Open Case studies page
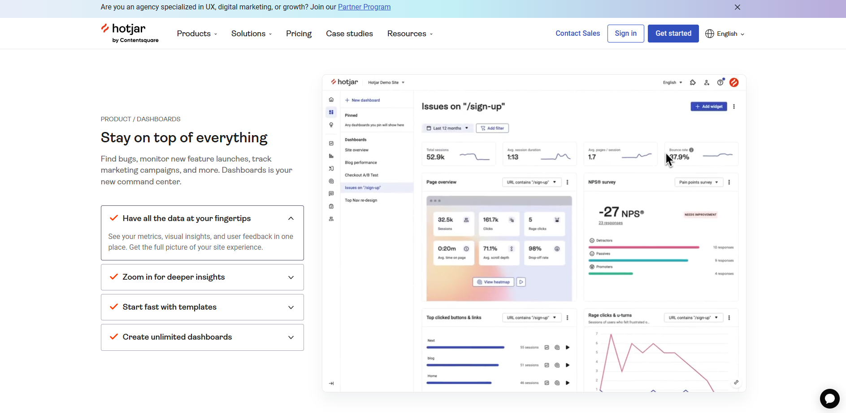This screenshot has width=846, height=413. click(349, 34)
